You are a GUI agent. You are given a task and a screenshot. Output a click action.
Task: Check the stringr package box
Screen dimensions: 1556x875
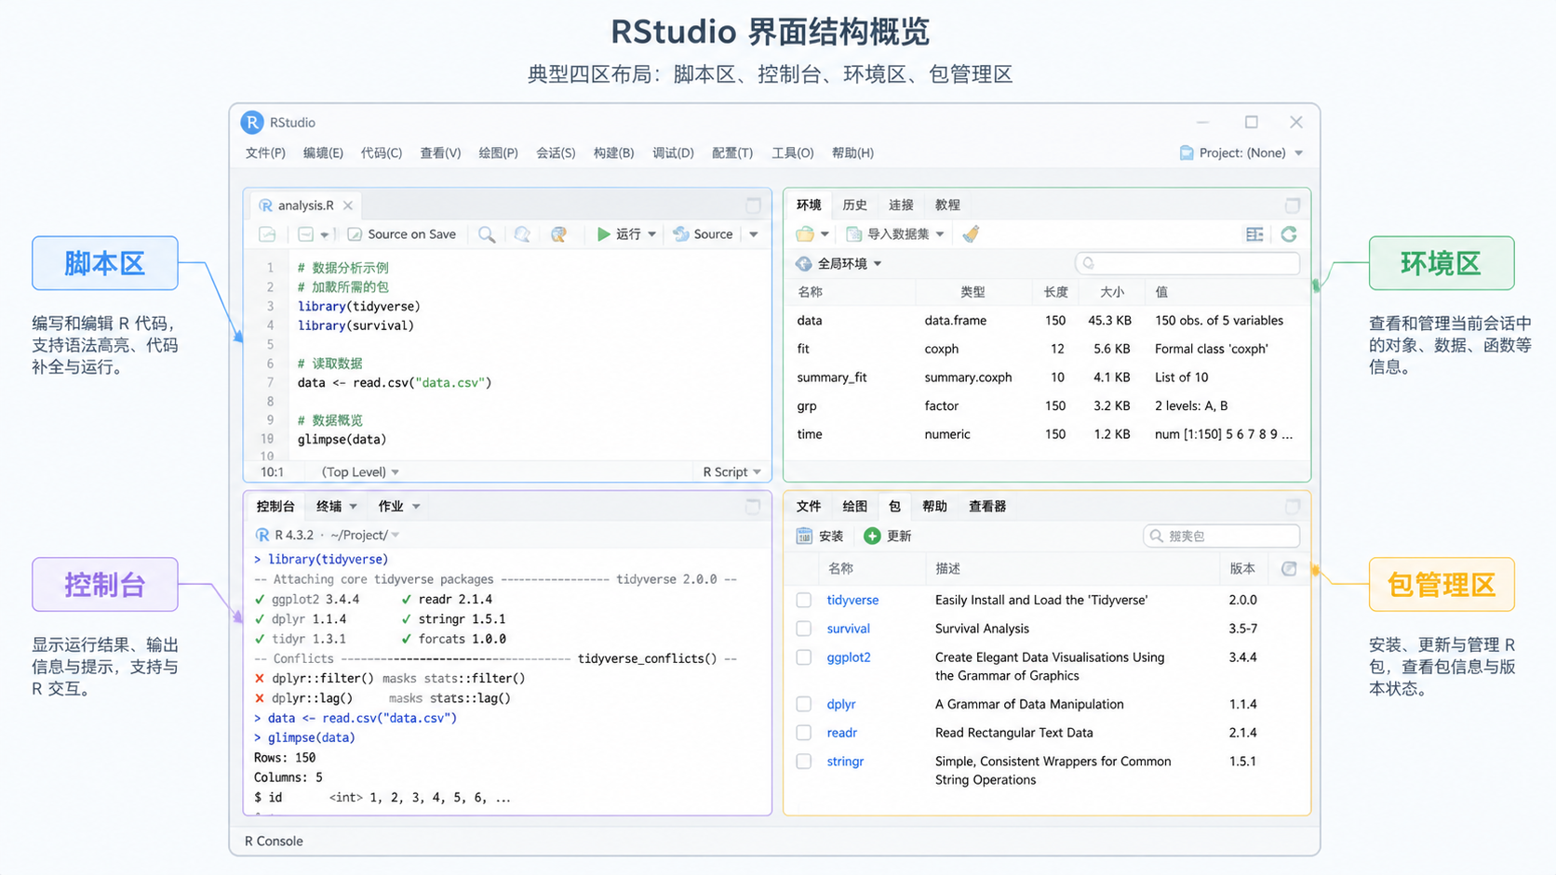(x=804, y=762)
